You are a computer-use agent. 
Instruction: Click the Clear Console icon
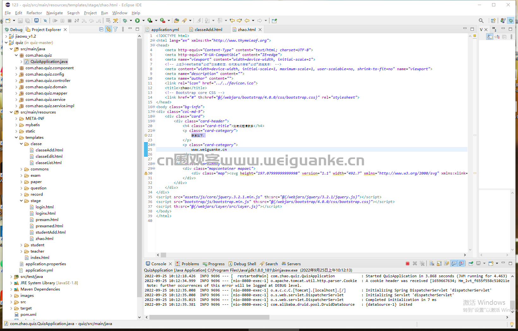point(432,263)
